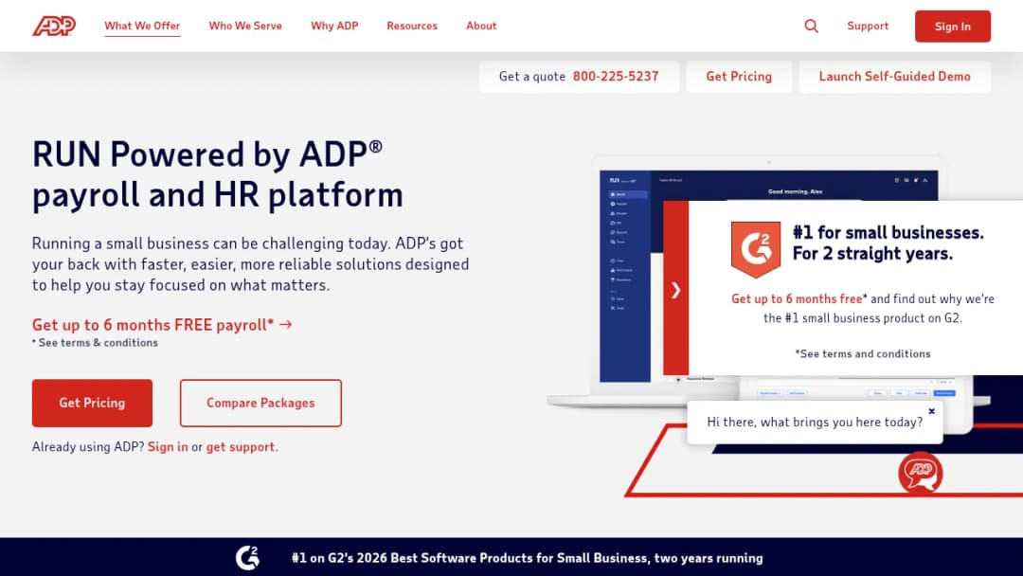Click the Sign In button in header

click(x=953, y=27)
